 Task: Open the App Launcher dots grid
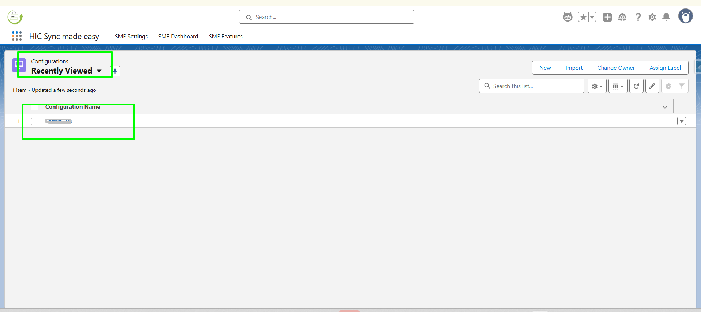point(17,36)
